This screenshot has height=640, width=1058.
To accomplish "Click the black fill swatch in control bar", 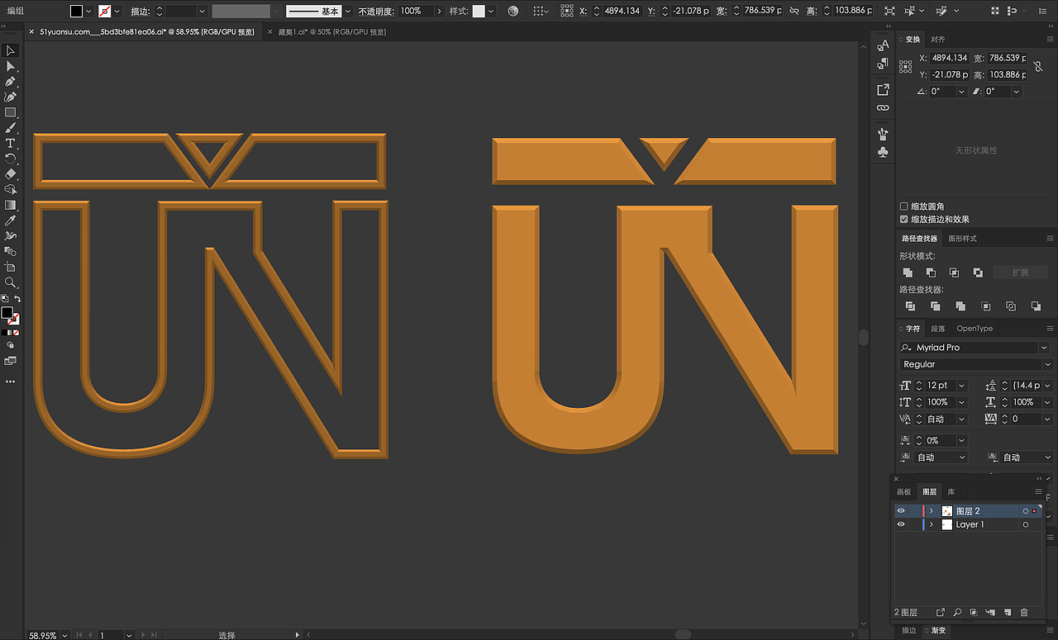I will tap(76, 12).
